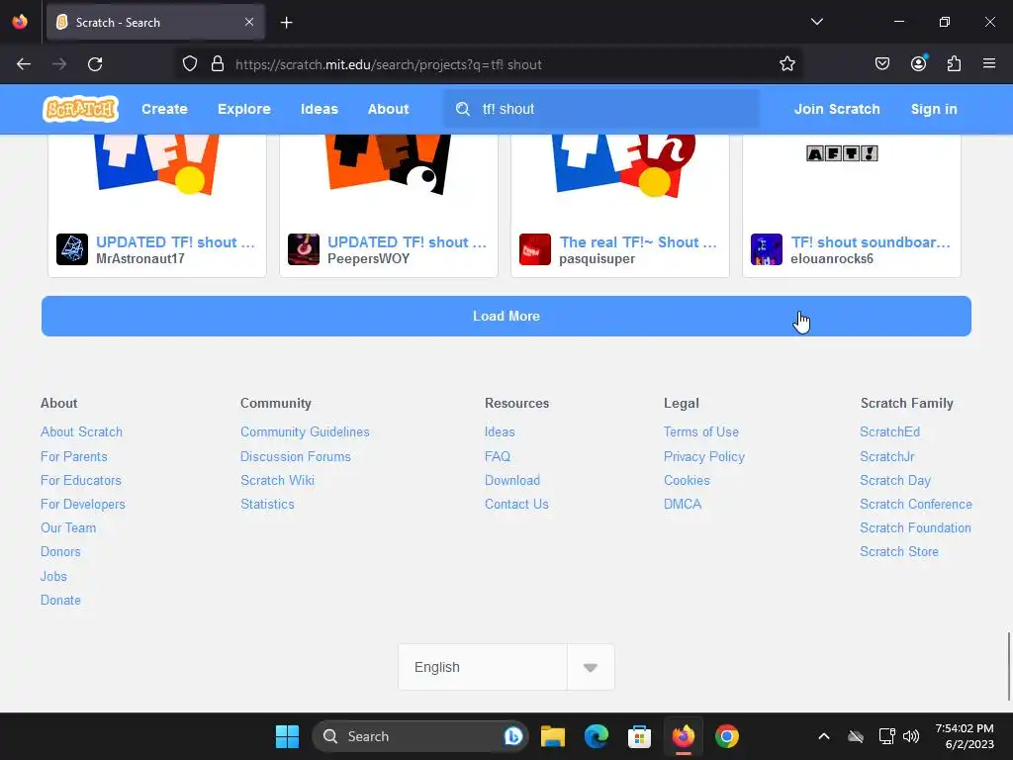
Task: Open the Create page in Scratch navbar
Action: (165, 109)
